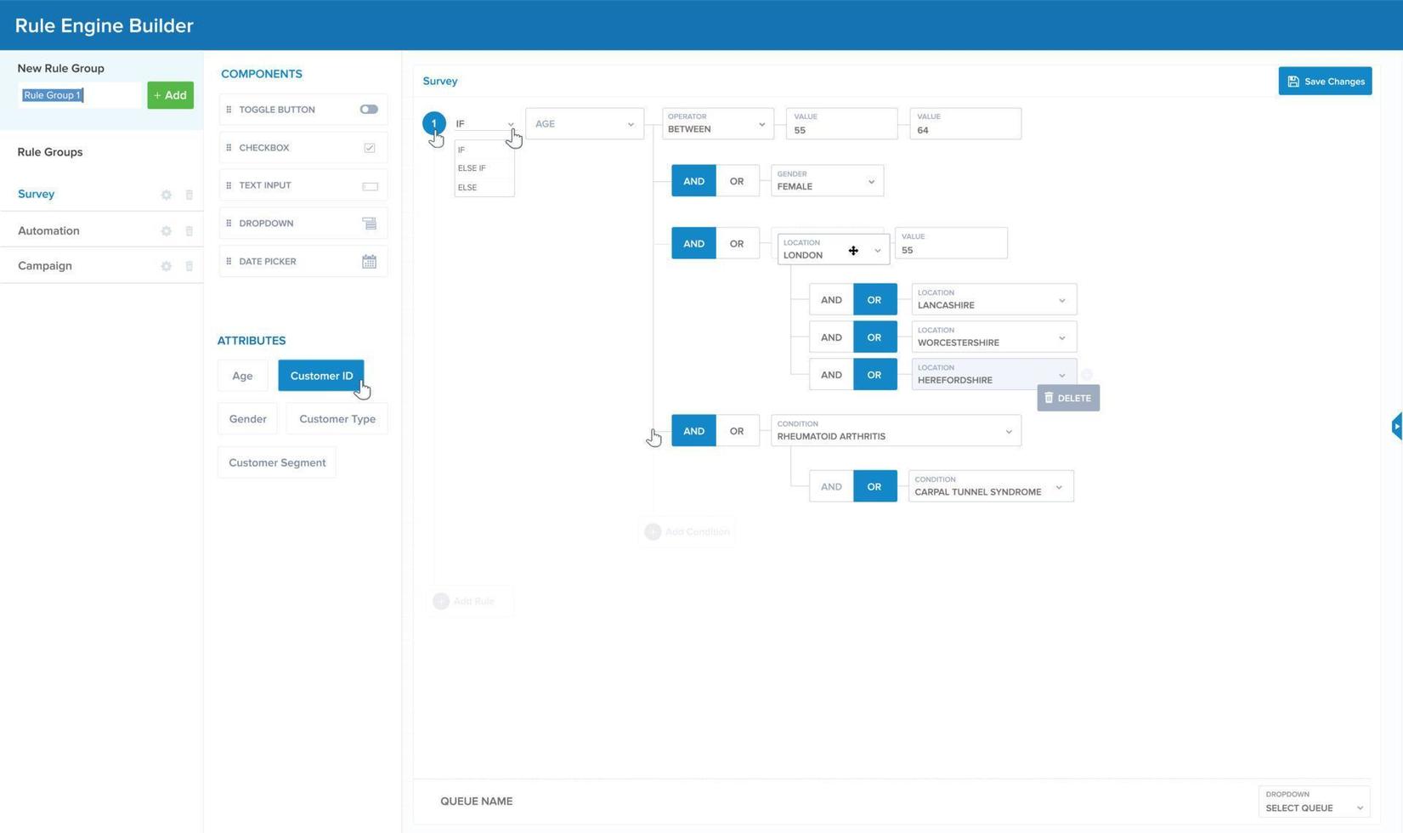Click the green Add button
The height and width of the screenshot is (833, 1403).
point(170,94)
